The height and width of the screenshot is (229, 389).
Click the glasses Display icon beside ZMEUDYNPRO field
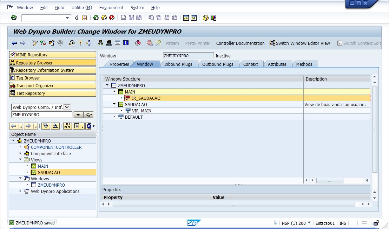[x=89, y=115]
